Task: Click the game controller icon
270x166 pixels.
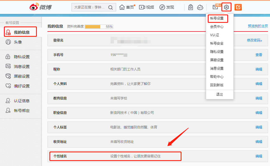Action: [200, 7]
